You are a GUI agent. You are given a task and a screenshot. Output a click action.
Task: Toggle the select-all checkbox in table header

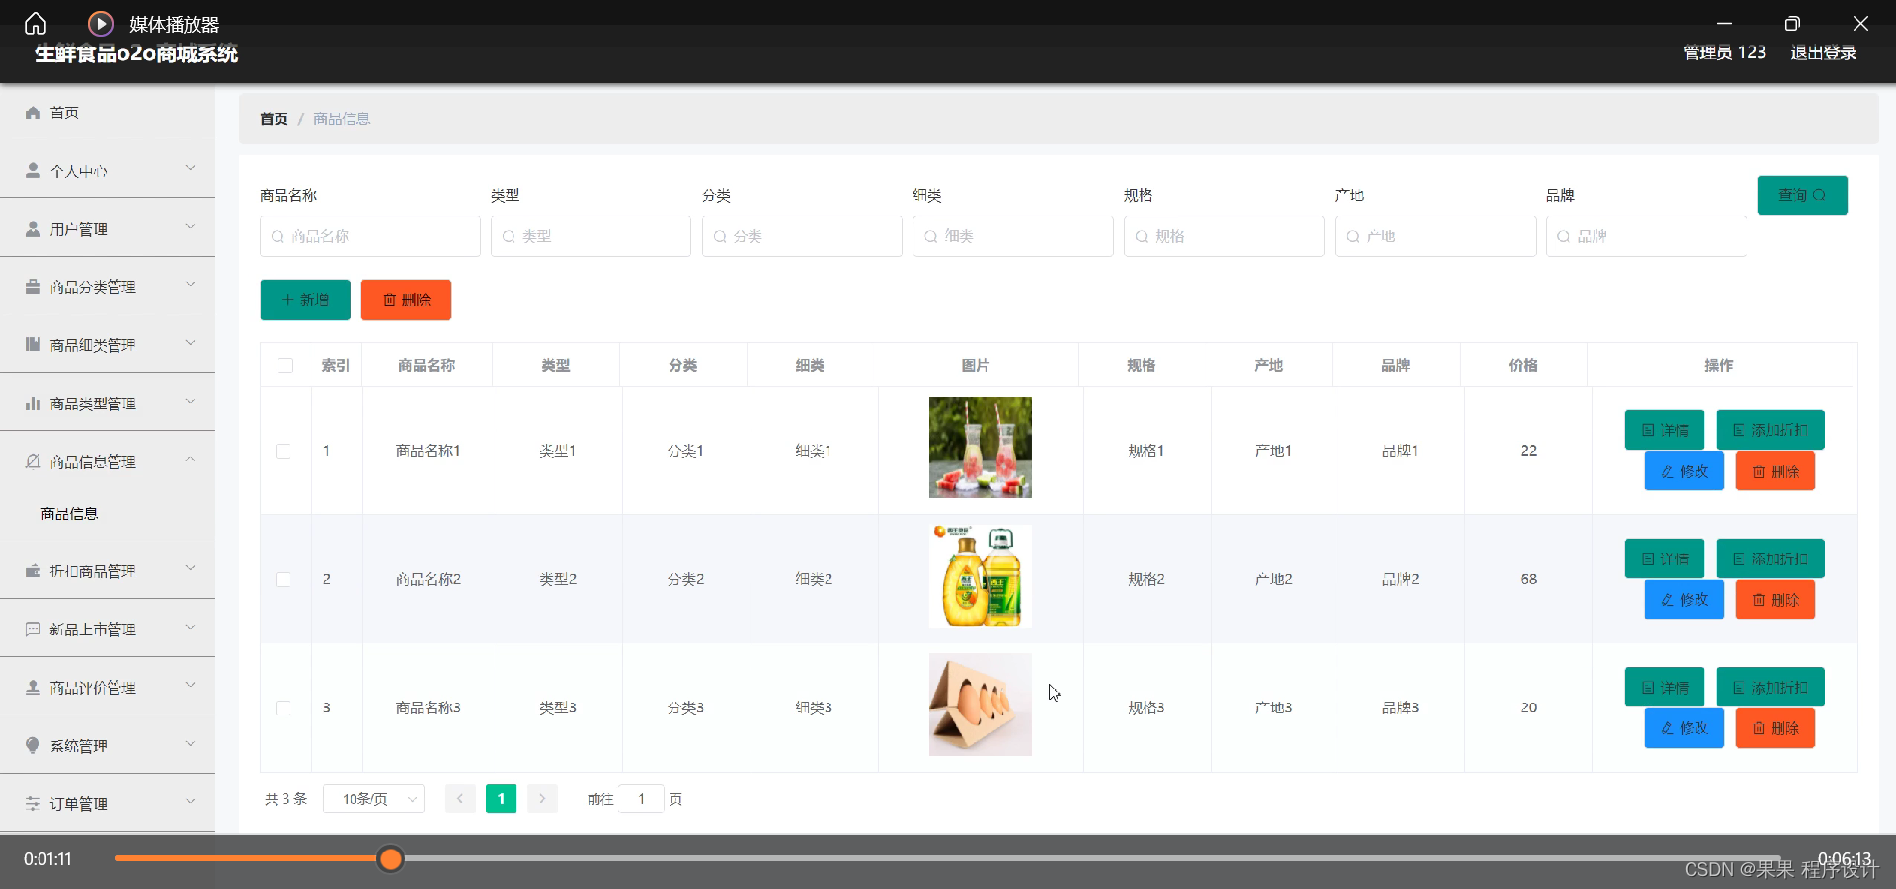pos(284,365)
